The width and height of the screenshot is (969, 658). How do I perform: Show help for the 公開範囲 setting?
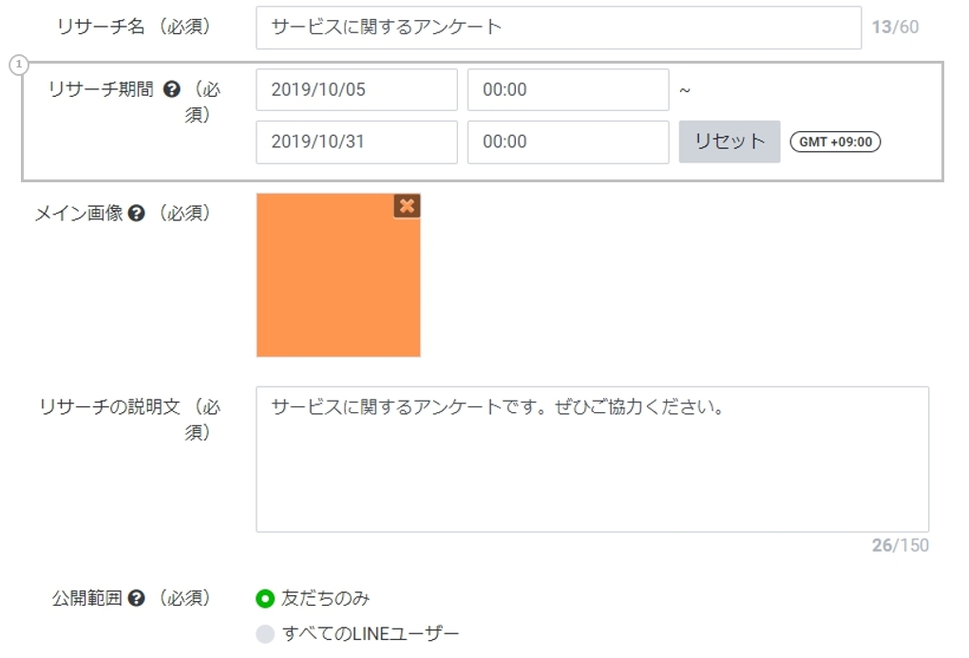pyautogui.click(x=136, y=598)
